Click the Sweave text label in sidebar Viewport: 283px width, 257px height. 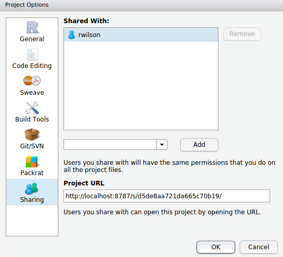(32, 93)
